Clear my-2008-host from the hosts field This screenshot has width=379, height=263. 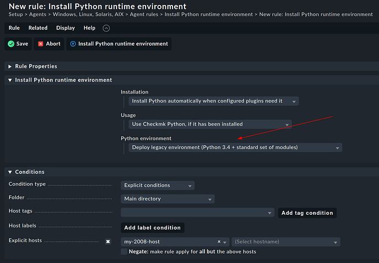(x=219, y=242)
